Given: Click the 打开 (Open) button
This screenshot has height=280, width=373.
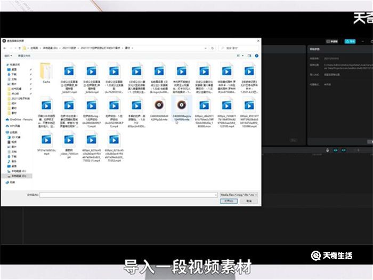Looking at the screenshot, I should [229, 201].
